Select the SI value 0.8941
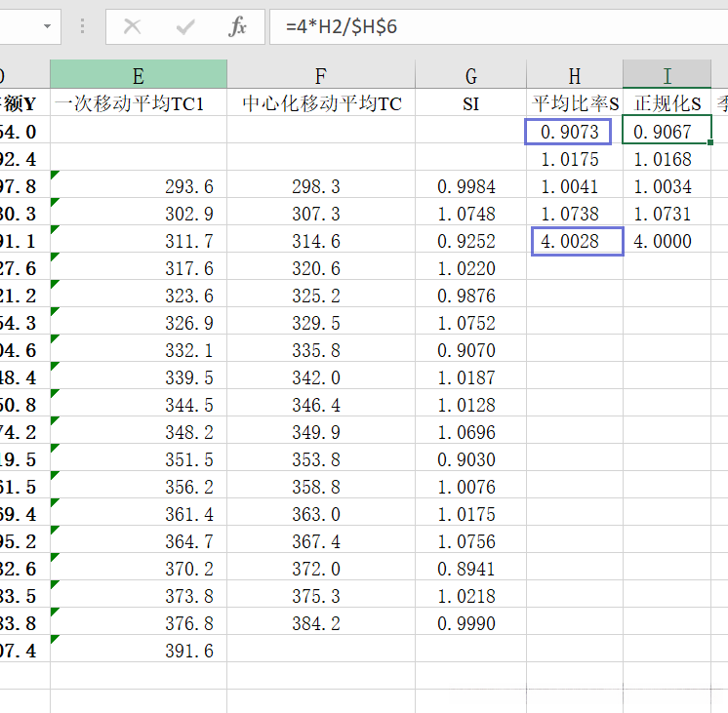Viewport: 728px width, 713px height. coord(471,569)
